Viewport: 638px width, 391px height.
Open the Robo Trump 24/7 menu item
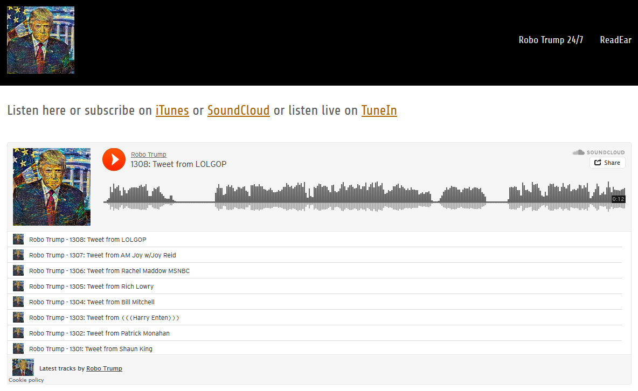coord(551,40)
